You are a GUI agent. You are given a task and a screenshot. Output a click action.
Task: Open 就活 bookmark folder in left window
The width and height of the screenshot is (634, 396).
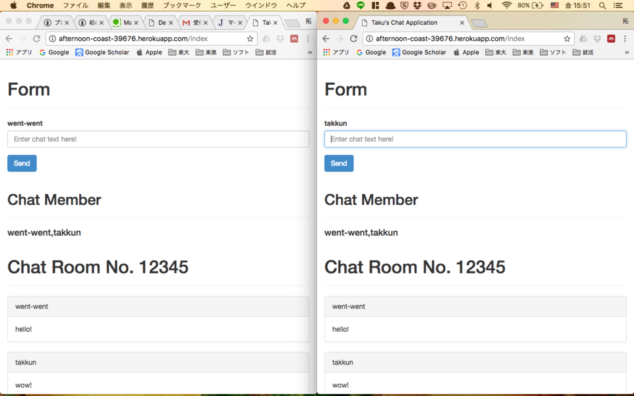point(266,52)
